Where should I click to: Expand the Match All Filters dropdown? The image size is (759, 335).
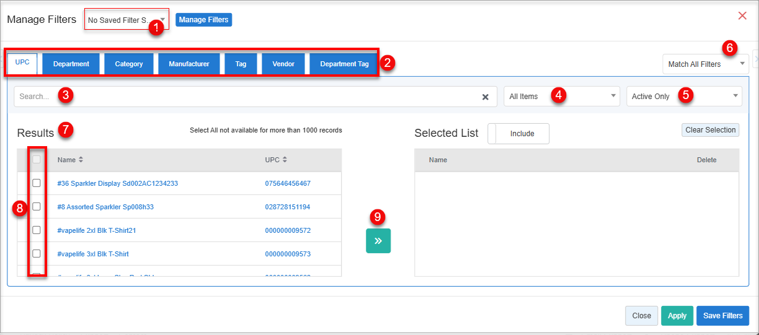[x=706, y=64]
